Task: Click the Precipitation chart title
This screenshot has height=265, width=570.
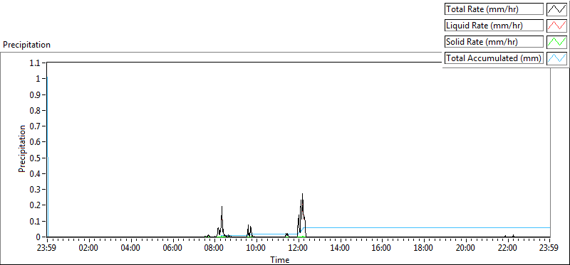Action: coord(26,45)
